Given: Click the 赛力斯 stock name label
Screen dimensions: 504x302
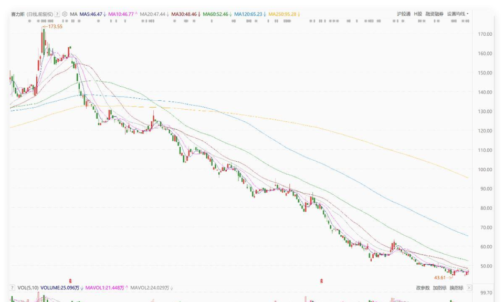Looking at the screenshot, I should tap(18, 14).
